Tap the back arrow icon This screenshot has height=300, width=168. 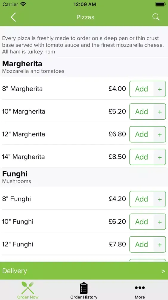point(13,17)
